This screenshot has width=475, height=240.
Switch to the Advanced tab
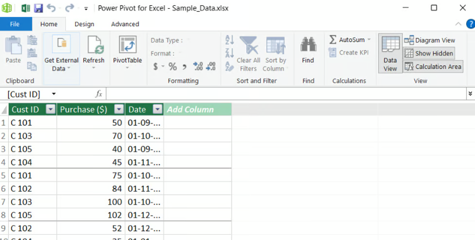[x=125, y=24]
